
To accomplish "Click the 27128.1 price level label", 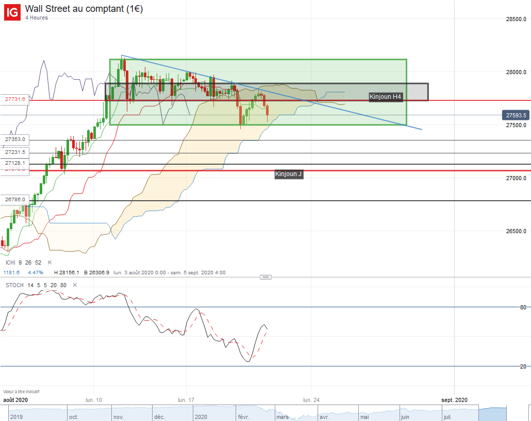I will [x=15, y=163].
